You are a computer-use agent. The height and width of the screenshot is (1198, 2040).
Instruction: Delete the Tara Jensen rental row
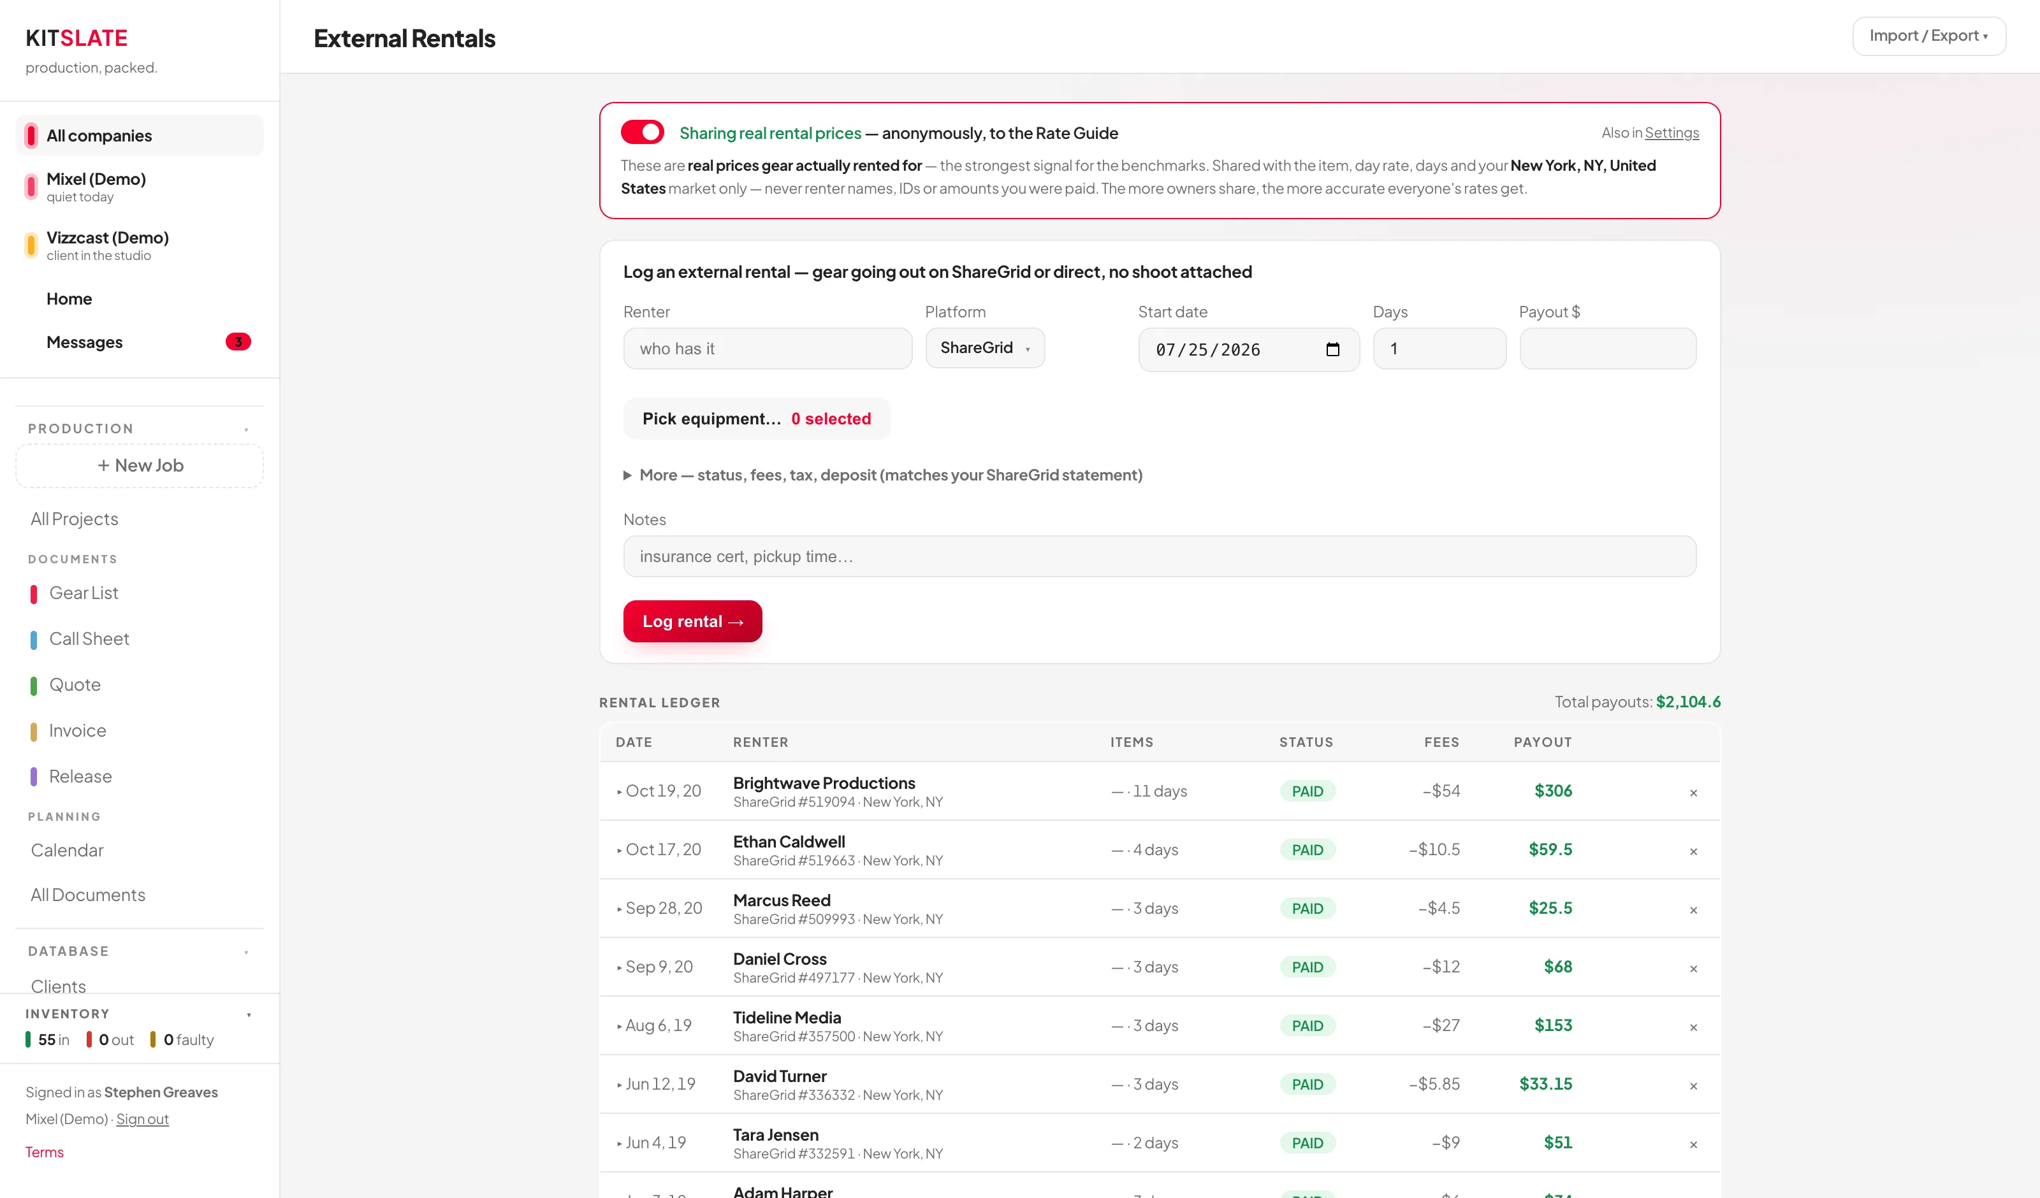(1693, 1144)
